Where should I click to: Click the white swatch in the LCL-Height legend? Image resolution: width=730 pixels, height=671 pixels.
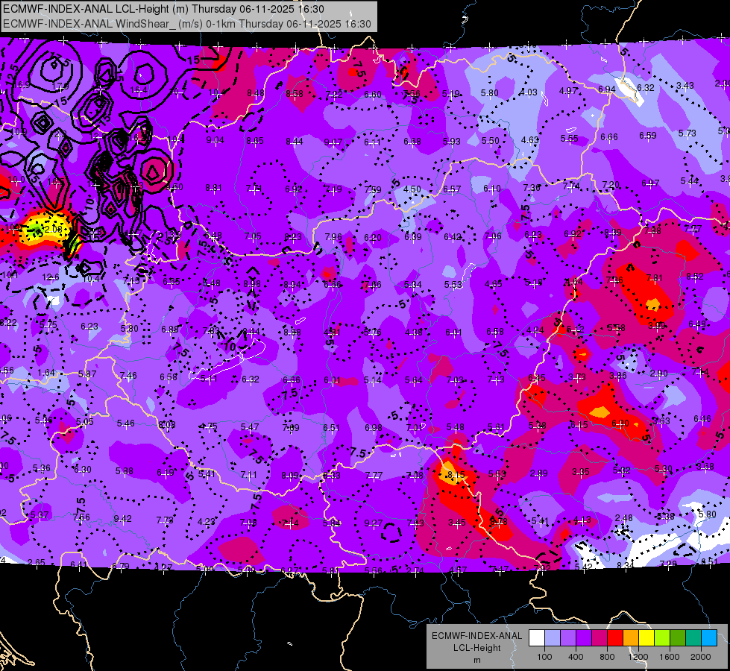[537, 638]
